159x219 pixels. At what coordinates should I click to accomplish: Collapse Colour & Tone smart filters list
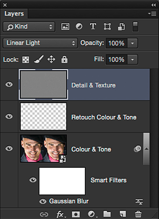coord(146,149)
